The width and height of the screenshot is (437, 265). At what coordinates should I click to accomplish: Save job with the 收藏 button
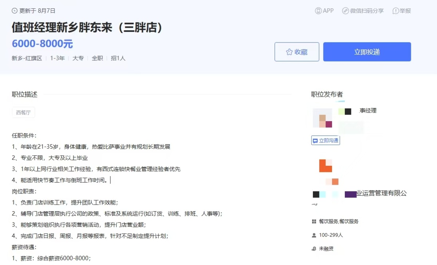pyautogui.click(x=297, y=52)
